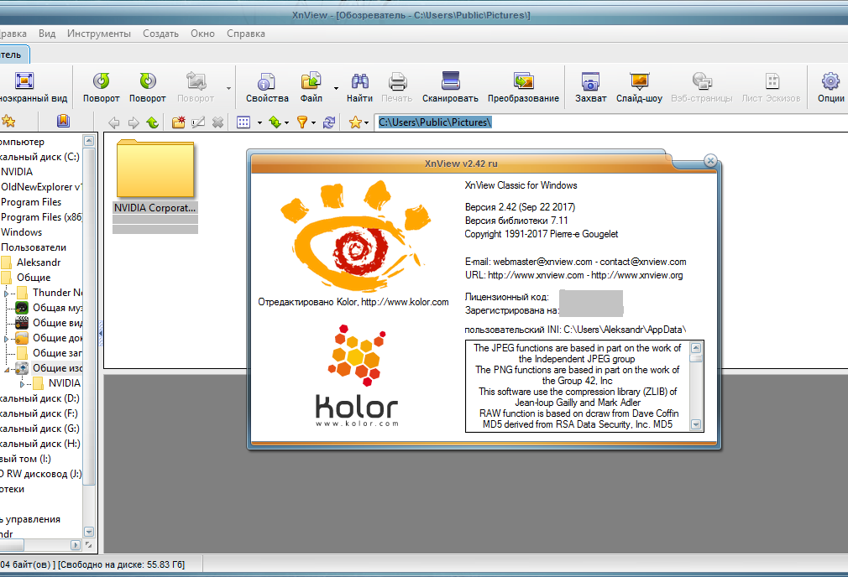Click the address path input field
Image resolution: width=848 pixels, height=577 pixels.
(611, 122)
